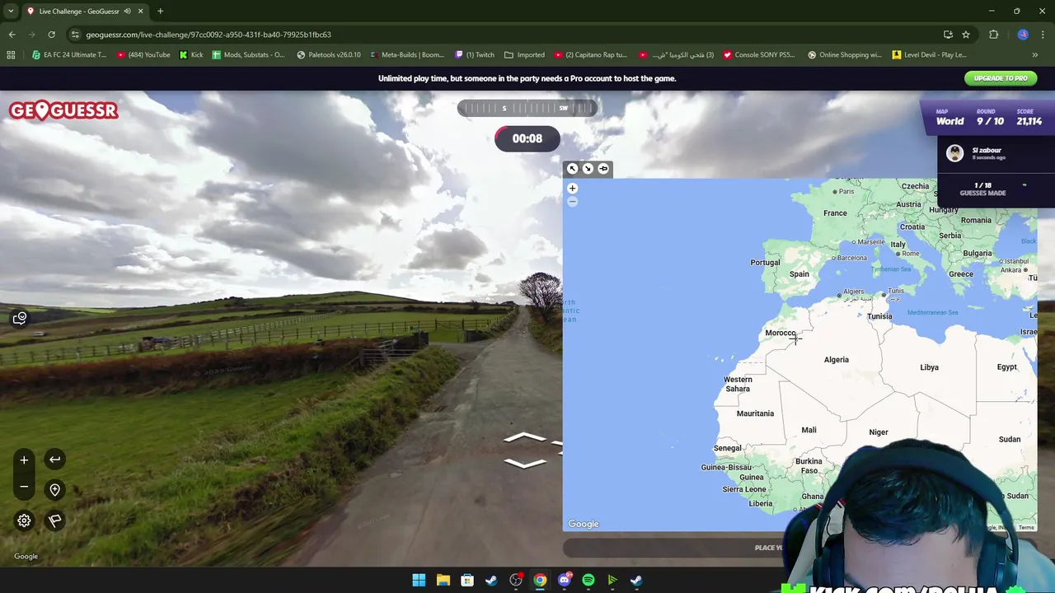Click the Upgrade to Pro button
This screenshot has height=593, width=1055.
1001,78
